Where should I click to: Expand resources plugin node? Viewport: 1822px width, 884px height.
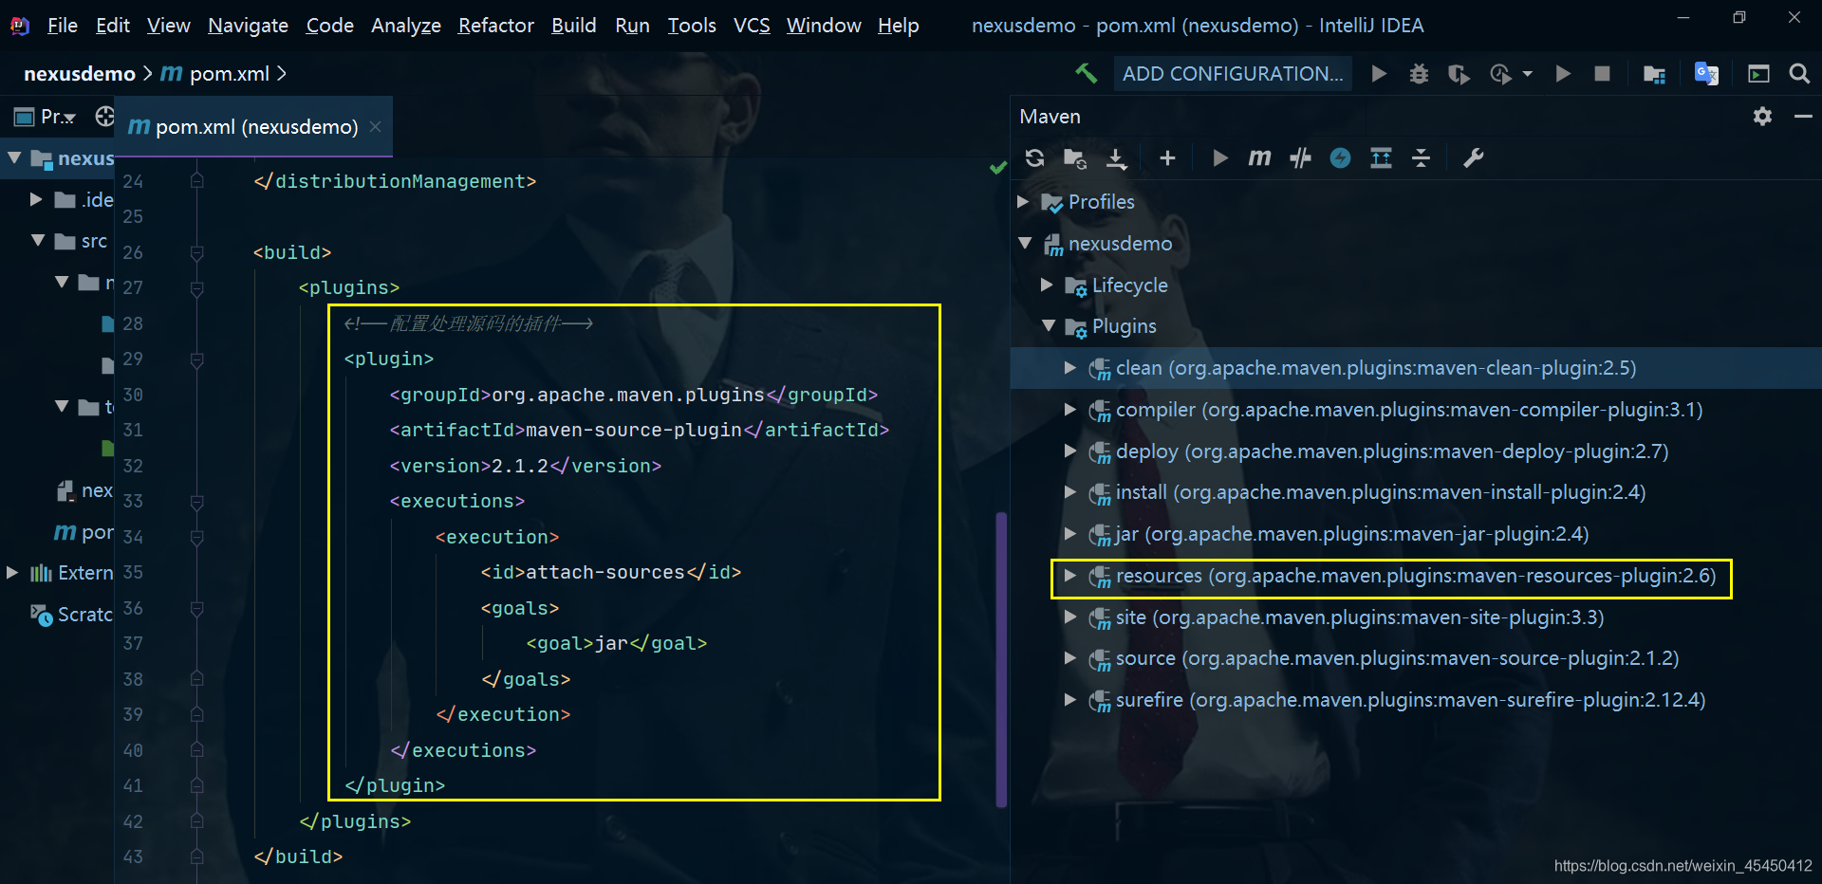click(x=1070, y=576)
